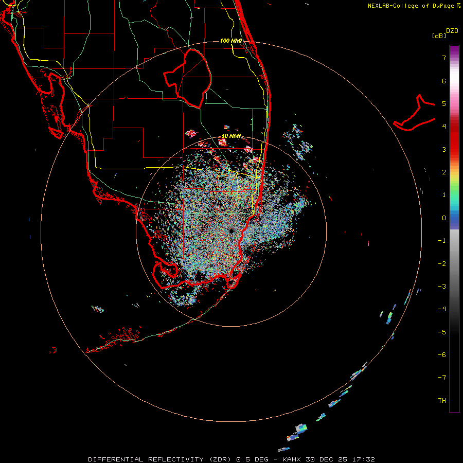Click the TH threshold label on scale
Viewport: 463px width, 463px height.
click(x=442, y=401)
